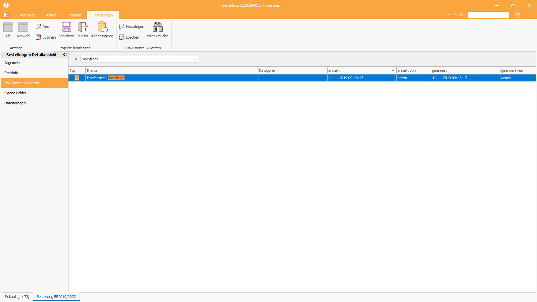This screenshot has height=302, width=537.
Task: Select Dokumente & Notizen section
Action: point(35,83)
